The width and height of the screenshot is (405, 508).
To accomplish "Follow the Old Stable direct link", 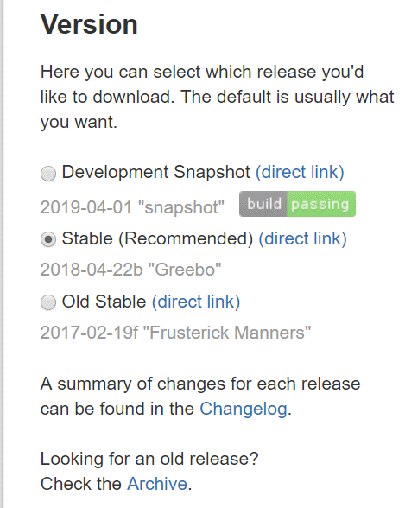I will click(196, 302).
